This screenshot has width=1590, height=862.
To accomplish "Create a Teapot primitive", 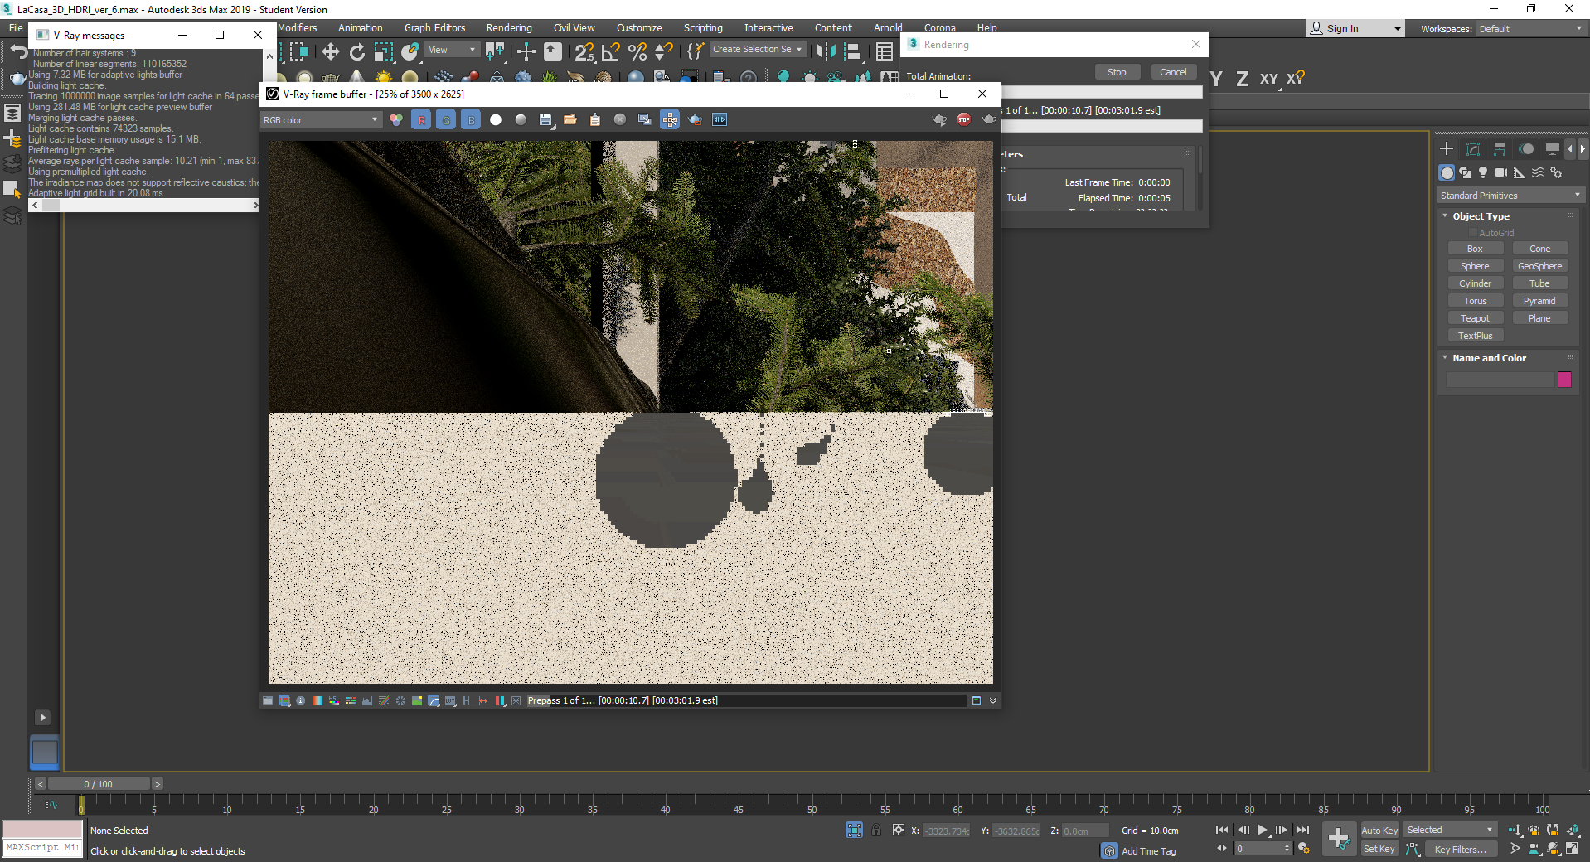I will pyautogui.click(x=1475, y=318).
